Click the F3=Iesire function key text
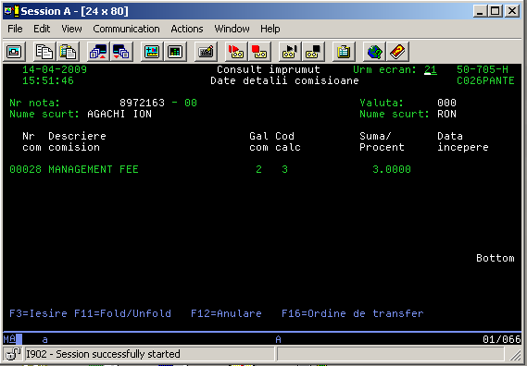Viewport: 527px width, 366px height. click(x=38, y=313)
